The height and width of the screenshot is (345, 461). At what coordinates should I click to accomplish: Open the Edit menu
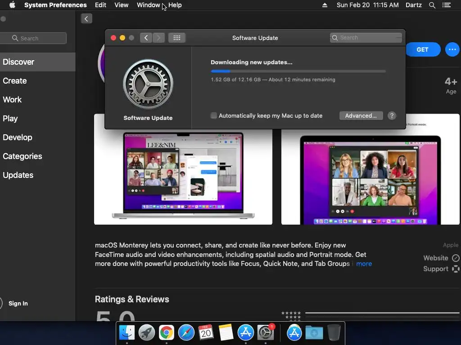(100, 5)
